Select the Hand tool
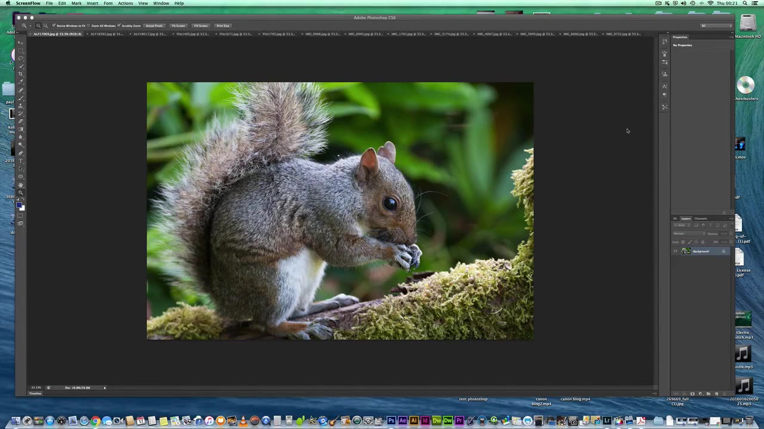Image resolution: width=764 pixels, height=429 pixels. coord(20,185)
